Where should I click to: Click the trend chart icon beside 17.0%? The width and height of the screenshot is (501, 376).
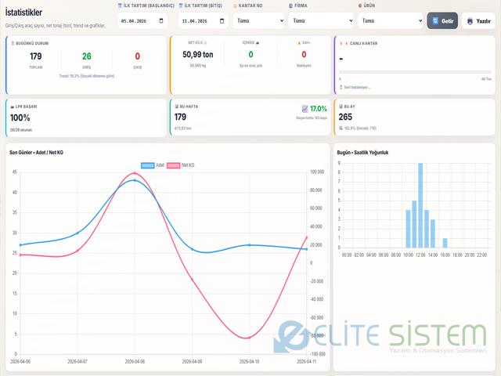click(x=305, y=108)
